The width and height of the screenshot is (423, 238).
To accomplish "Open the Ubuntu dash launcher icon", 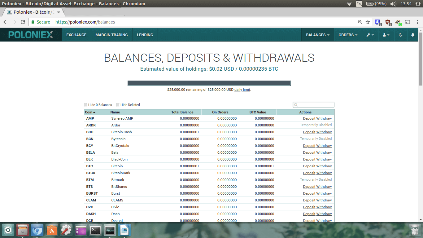I will click(8, 230).
